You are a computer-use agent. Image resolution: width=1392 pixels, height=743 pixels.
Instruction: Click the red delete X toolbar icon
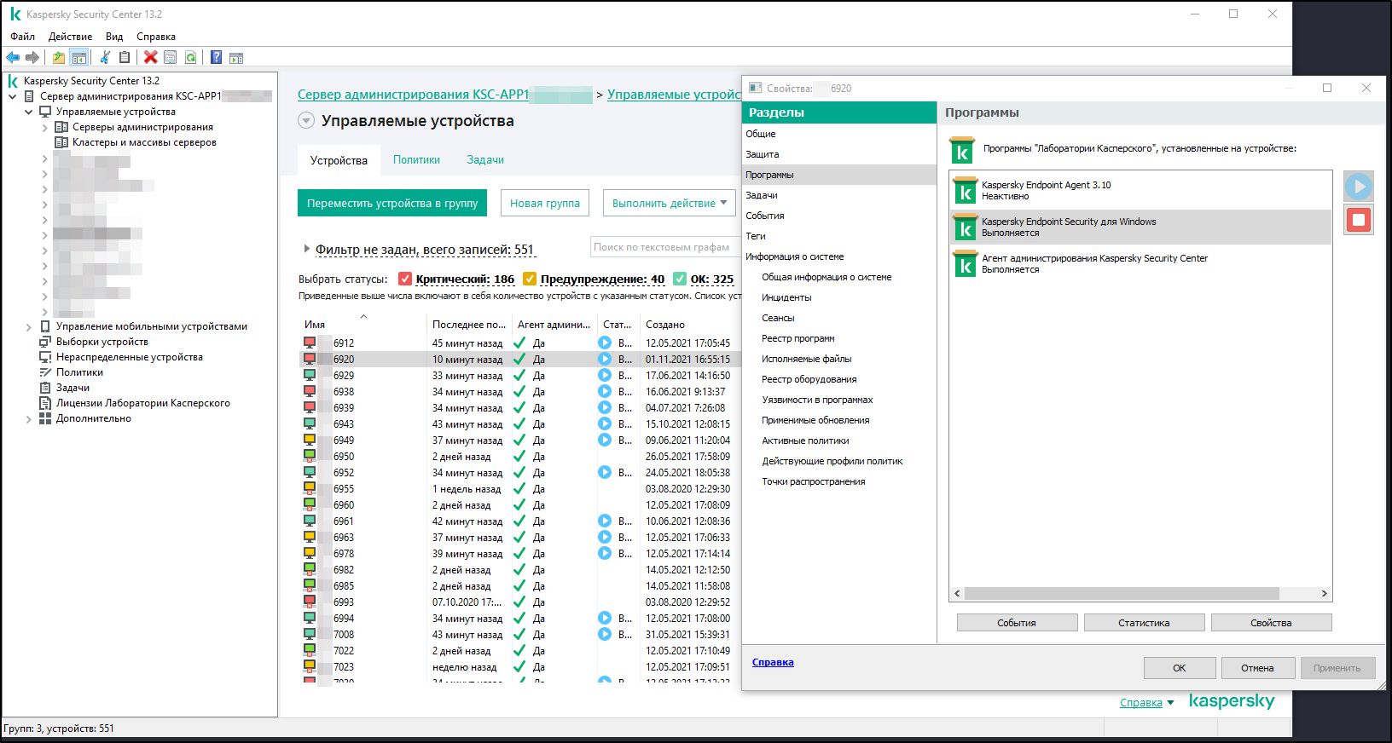point(151,57)
